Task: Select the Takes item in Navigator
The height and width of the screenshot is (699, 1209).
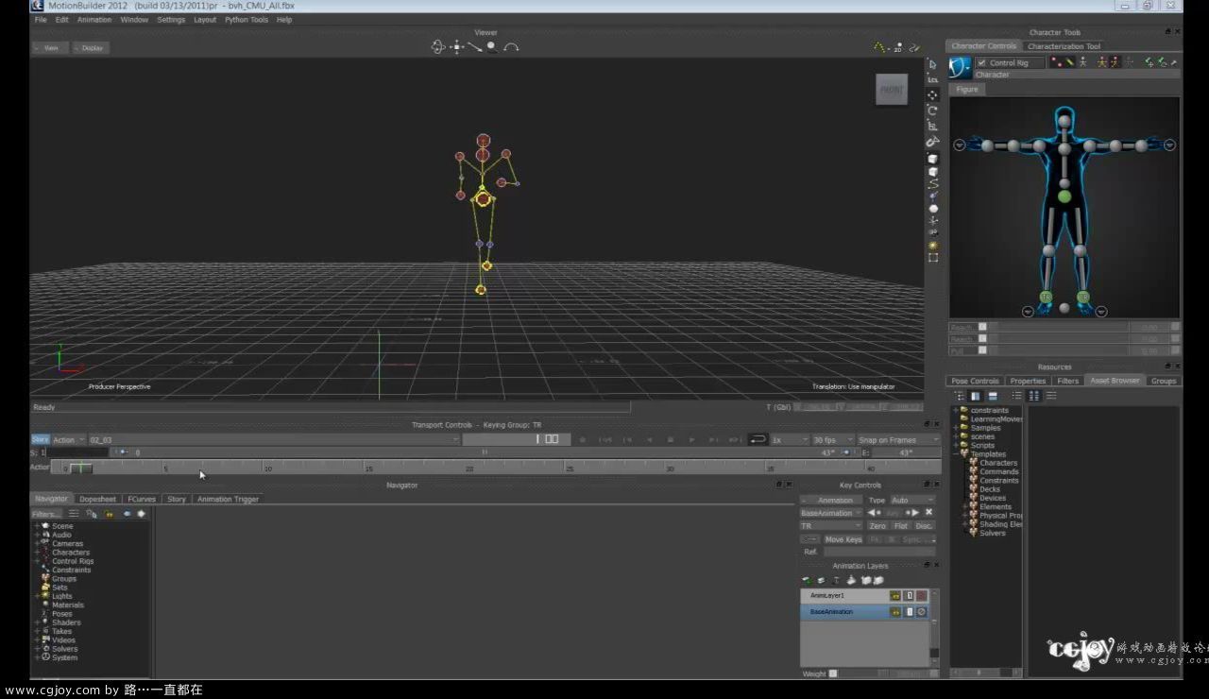Action: [62, 631]
